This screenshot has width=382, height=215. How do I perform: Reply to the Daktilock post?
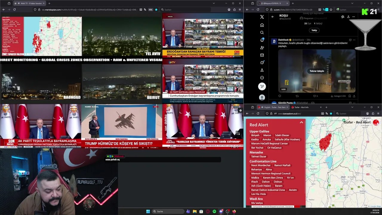pos(280,96)
